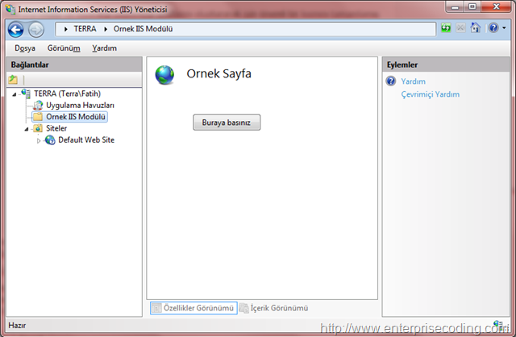Click the Buraya basınız button
This screenshot has height=337, width=516.
tap(227, 123)
